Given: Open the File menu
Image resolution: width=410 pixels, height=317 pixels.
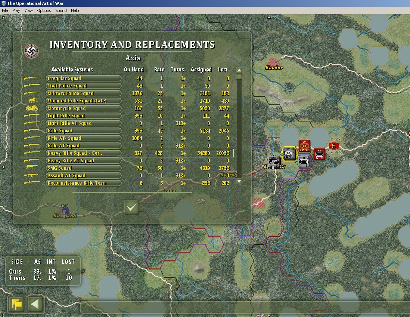Looking at the screenshot, I should [x=5, y=10].
